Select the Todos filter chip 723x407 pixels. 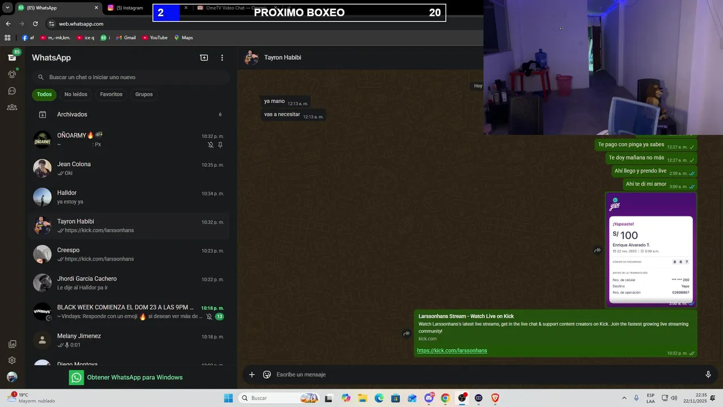45,94
